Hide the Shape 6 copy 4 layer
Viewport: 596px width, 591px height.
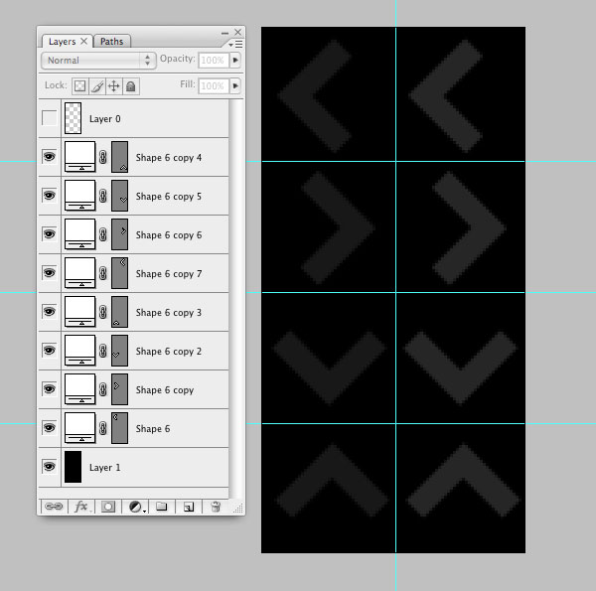tap(49, 157)
